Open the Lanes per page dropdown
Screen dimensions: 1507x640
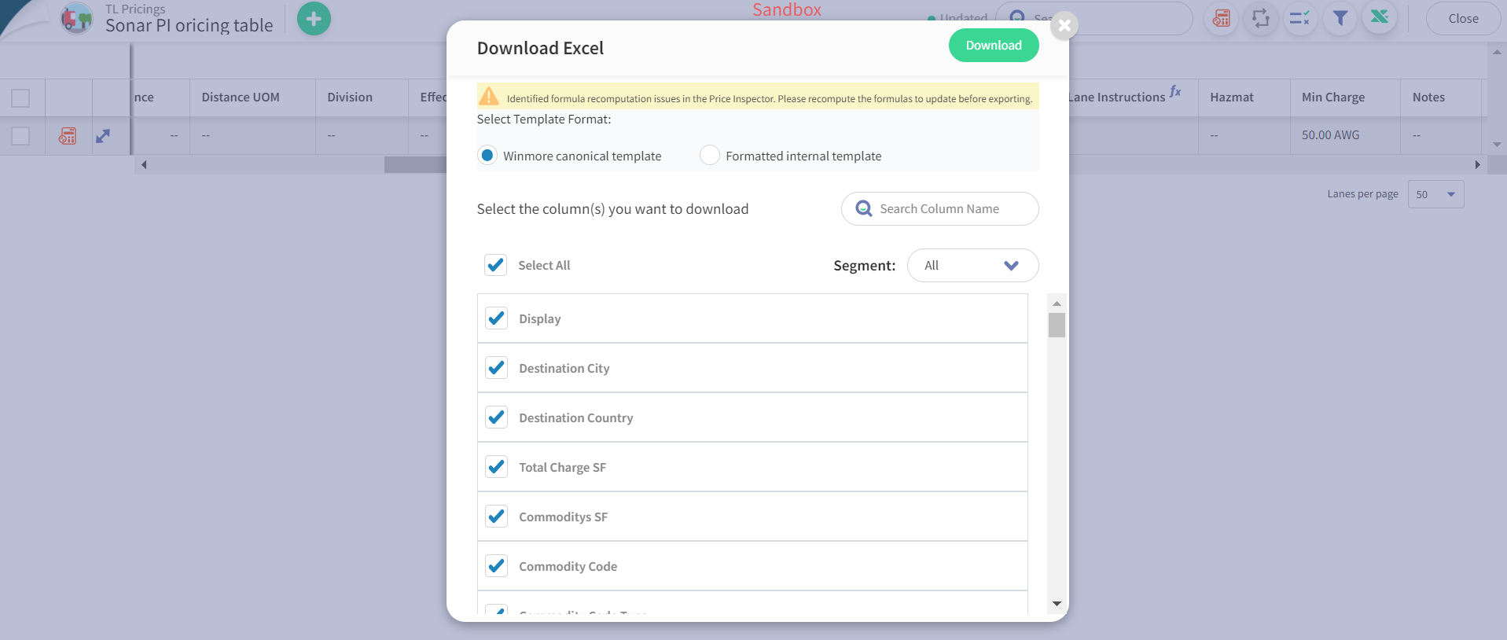[x=1435, y=194]
